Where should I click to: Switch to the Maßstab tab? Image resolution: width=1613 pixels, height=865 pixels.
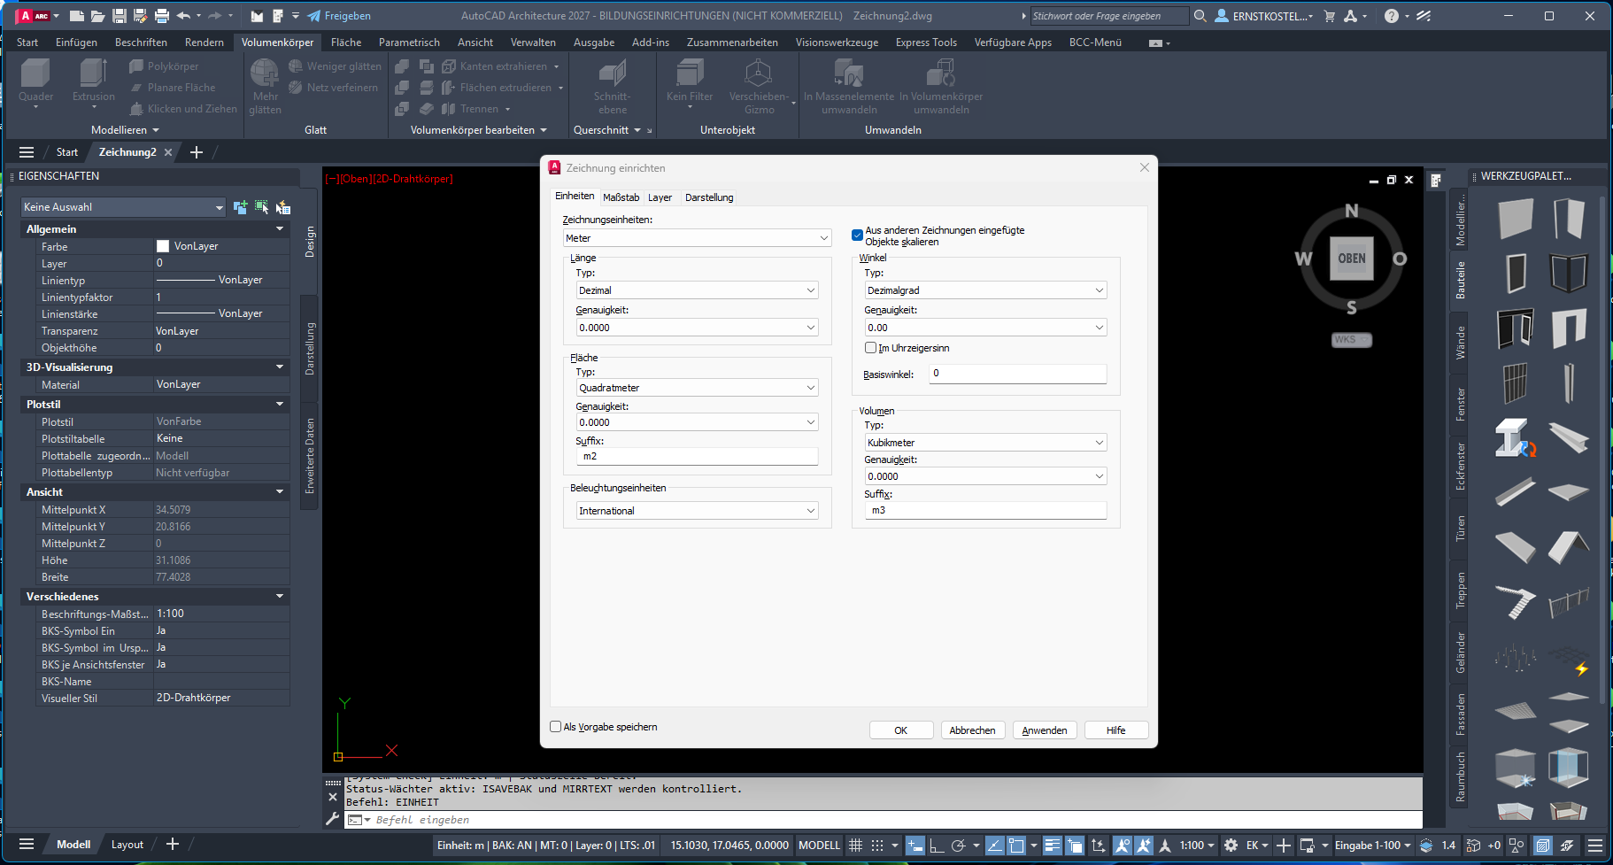tap(621, 197)
